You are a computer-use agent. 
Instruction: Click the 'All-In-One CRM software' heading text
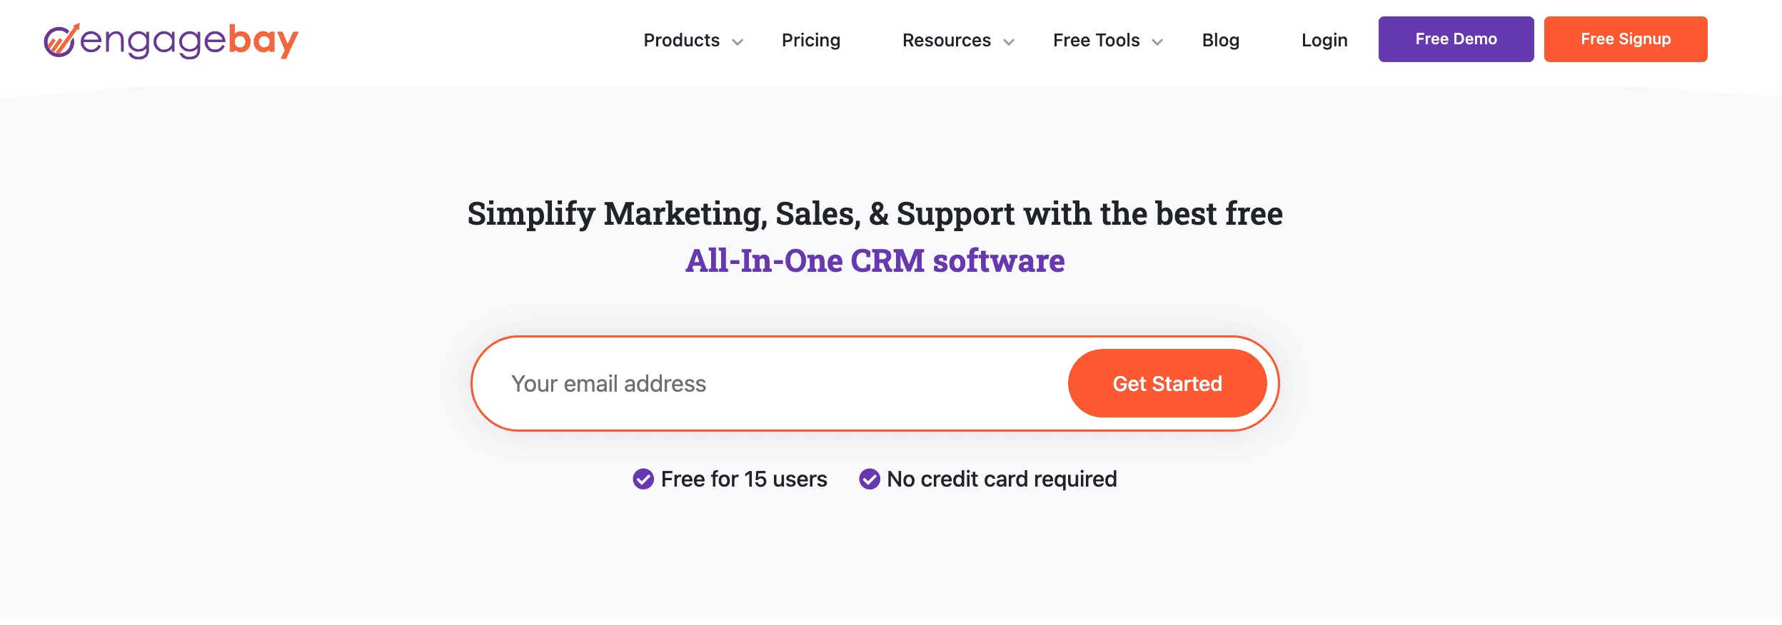(x=875, y=260)
